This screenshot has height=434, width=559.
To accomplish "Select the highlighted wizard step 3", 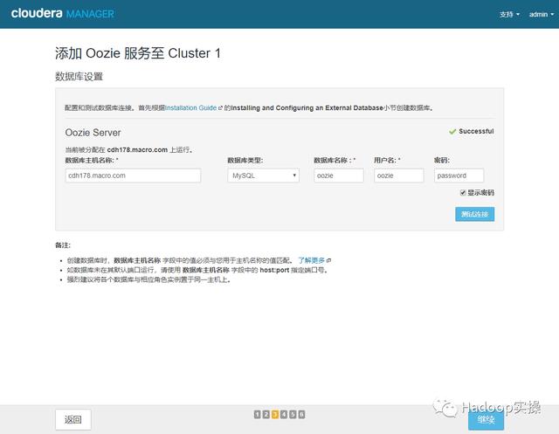I will tap(275, 414).
